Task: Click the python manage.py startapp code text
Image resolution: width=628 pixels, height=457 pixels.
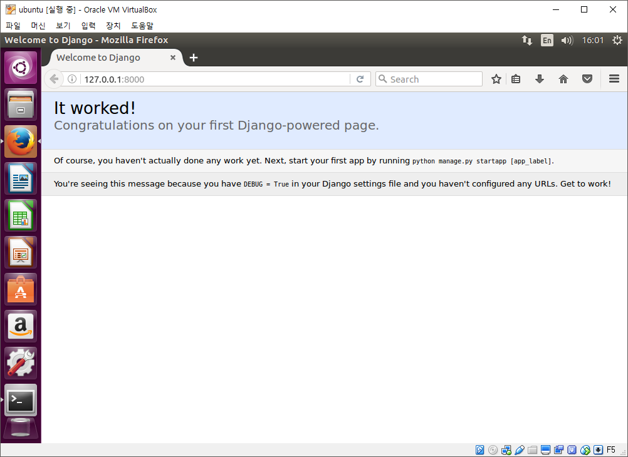Action: [482, 162]
